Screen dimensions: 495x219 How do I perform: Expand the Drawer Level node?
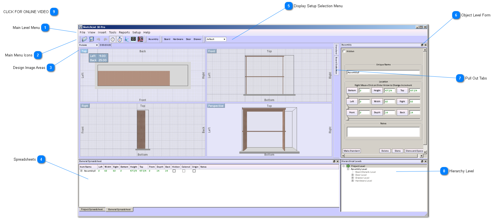click(353, 178)
